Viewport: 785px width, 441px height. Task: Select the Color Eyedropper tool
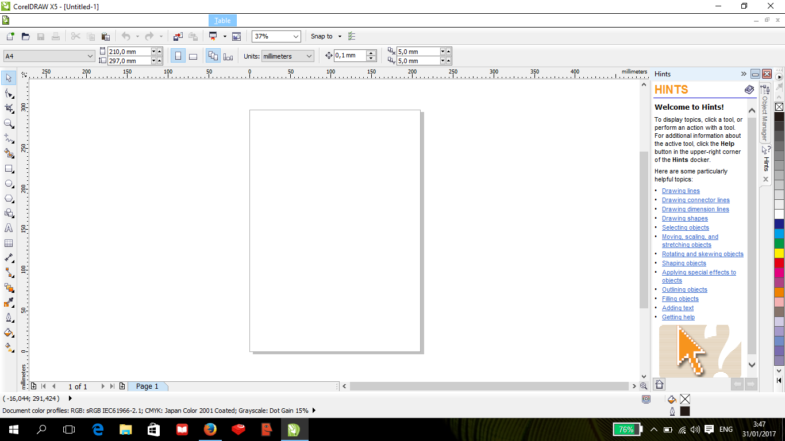tap(9, 303)
